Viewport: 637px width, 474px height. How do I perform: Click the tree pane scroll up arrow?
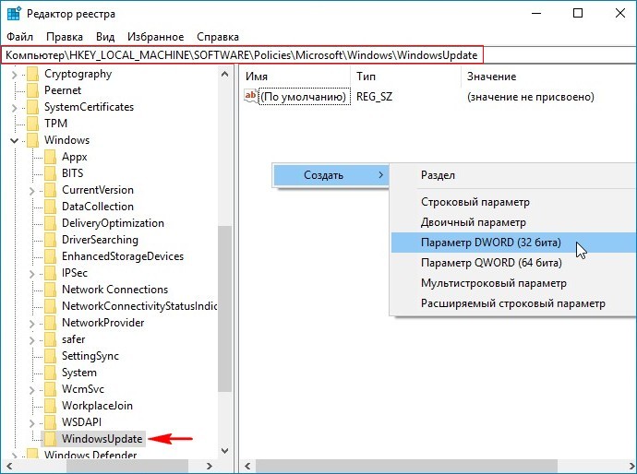pyautogui.click(x=224, y=74)
